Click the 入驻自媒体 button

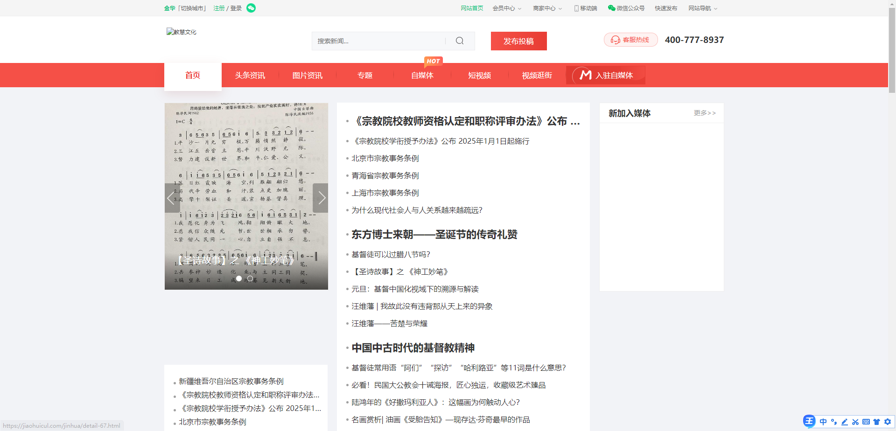[606, 75]
